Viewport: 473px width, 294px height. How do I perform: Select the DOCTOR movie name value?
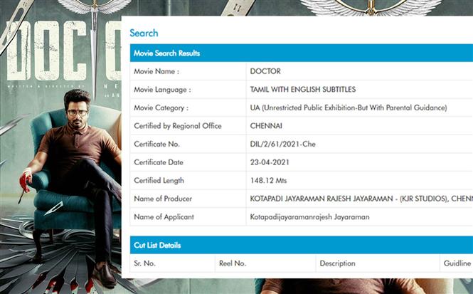click(265, 71)
